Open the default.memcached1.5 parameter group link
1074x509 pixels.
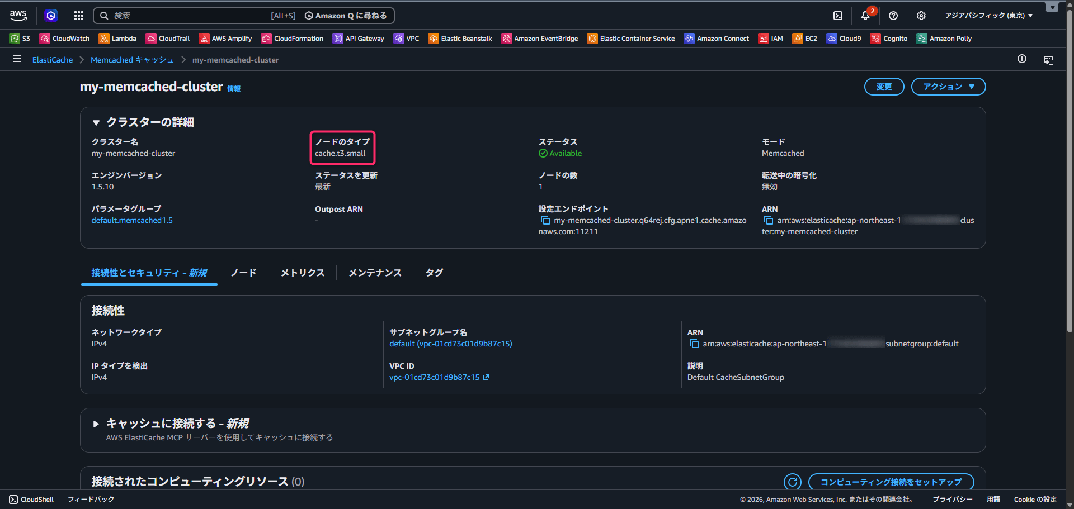(x=132, y=221)
